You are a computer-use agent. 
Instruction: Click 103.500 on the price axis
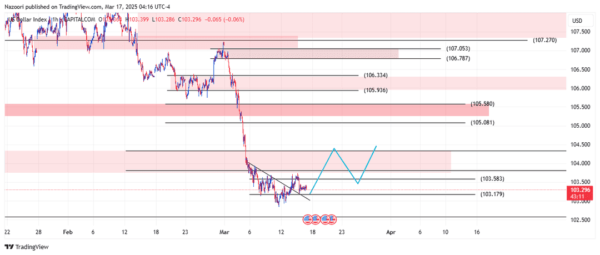(x=581, y=182)
